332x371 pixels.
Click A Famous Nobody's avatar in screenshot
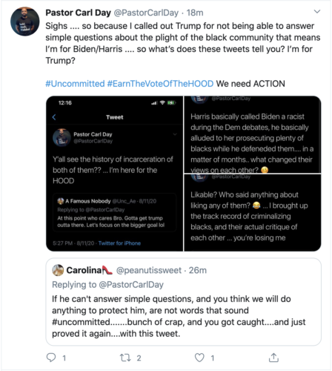61,201
